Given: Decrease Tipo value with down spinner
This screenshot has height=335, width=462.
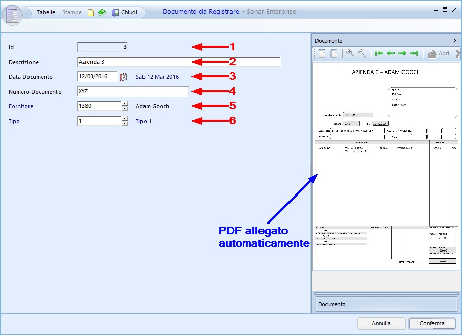Looking at the screenshot, I should tap(124, 124).
